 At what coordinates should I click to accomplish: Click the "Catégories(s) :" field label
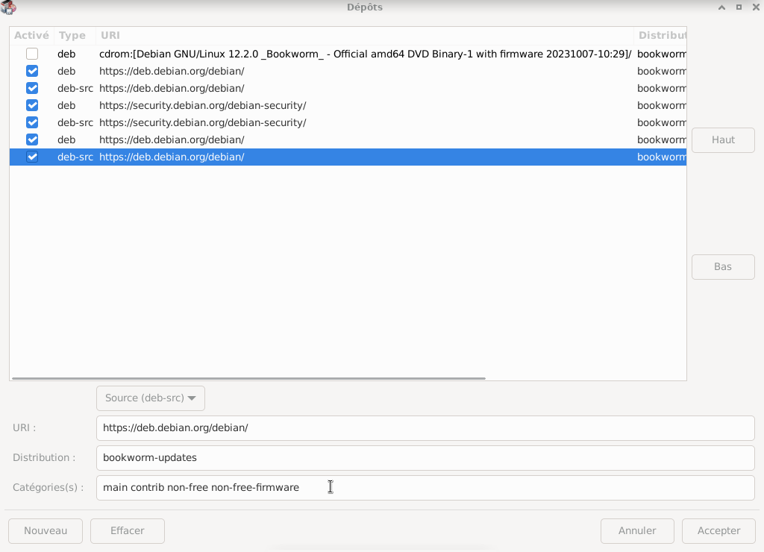click(x=48, y=487)
